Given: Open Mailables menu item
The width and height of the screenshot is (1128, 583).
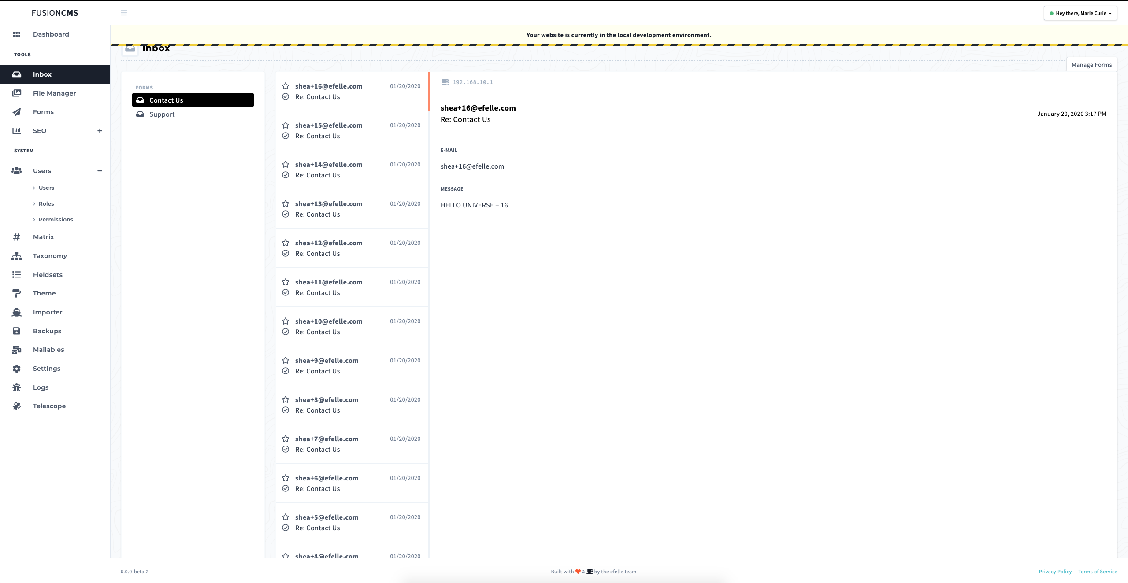Looking at the screenshot, I should pos(48,350).
